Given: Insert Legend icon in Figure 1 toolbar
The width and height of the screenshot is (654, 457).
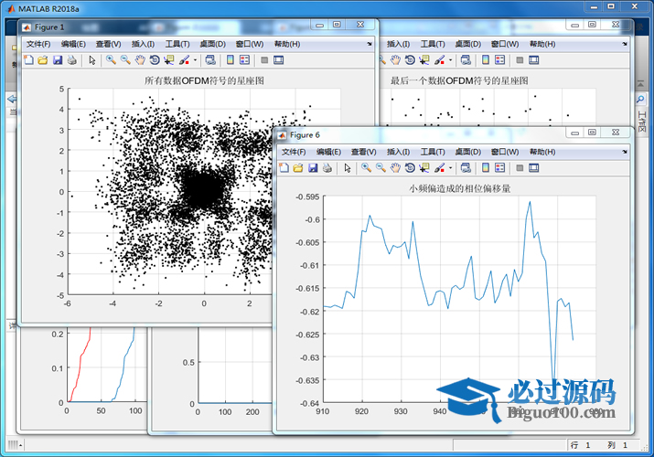Looking at the screenshot, I should click(245, 60).
